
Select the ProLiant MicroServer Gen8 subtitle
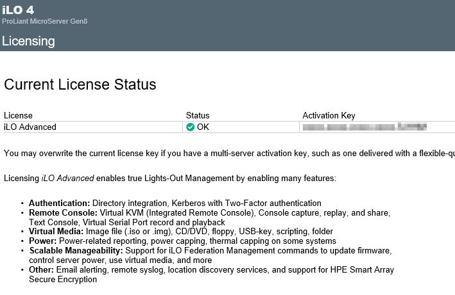tap(45, 21)
